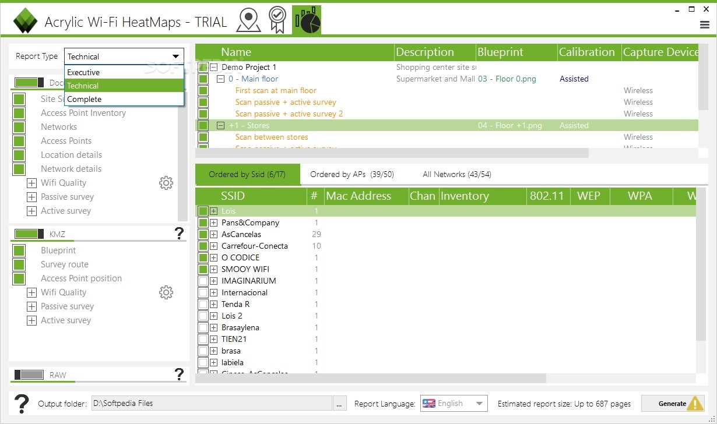Switch to Ordered by APs tab
Image resolution: width=717 pixels, height=424 pixels.
(352, 174)
